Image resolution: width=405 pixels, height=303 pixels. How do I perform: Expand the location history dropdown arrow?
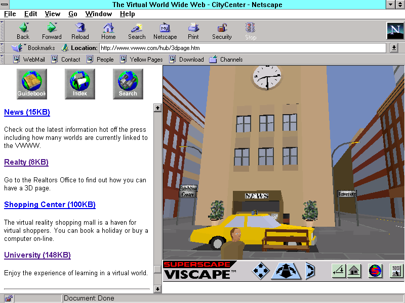click(394, 48)
